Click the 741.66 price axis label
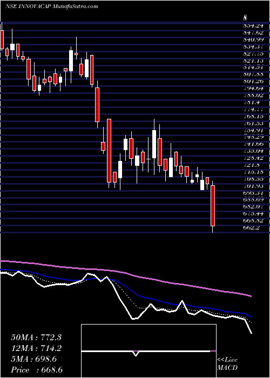Viewport: 270px width, 378px height. coord(253,145)
